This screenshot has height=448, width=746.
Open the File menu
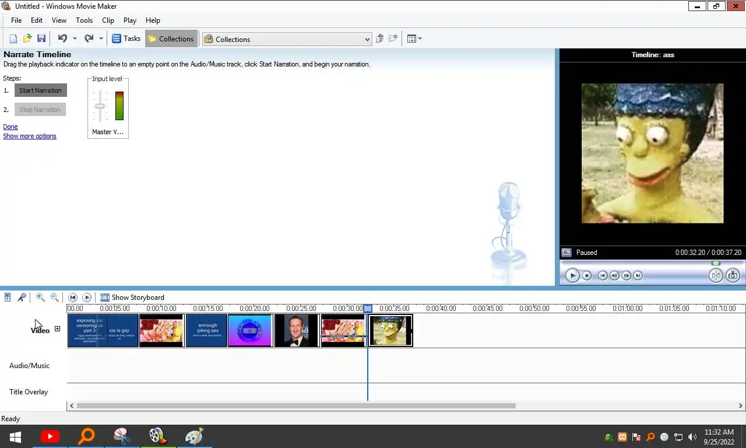coord(16,20)
